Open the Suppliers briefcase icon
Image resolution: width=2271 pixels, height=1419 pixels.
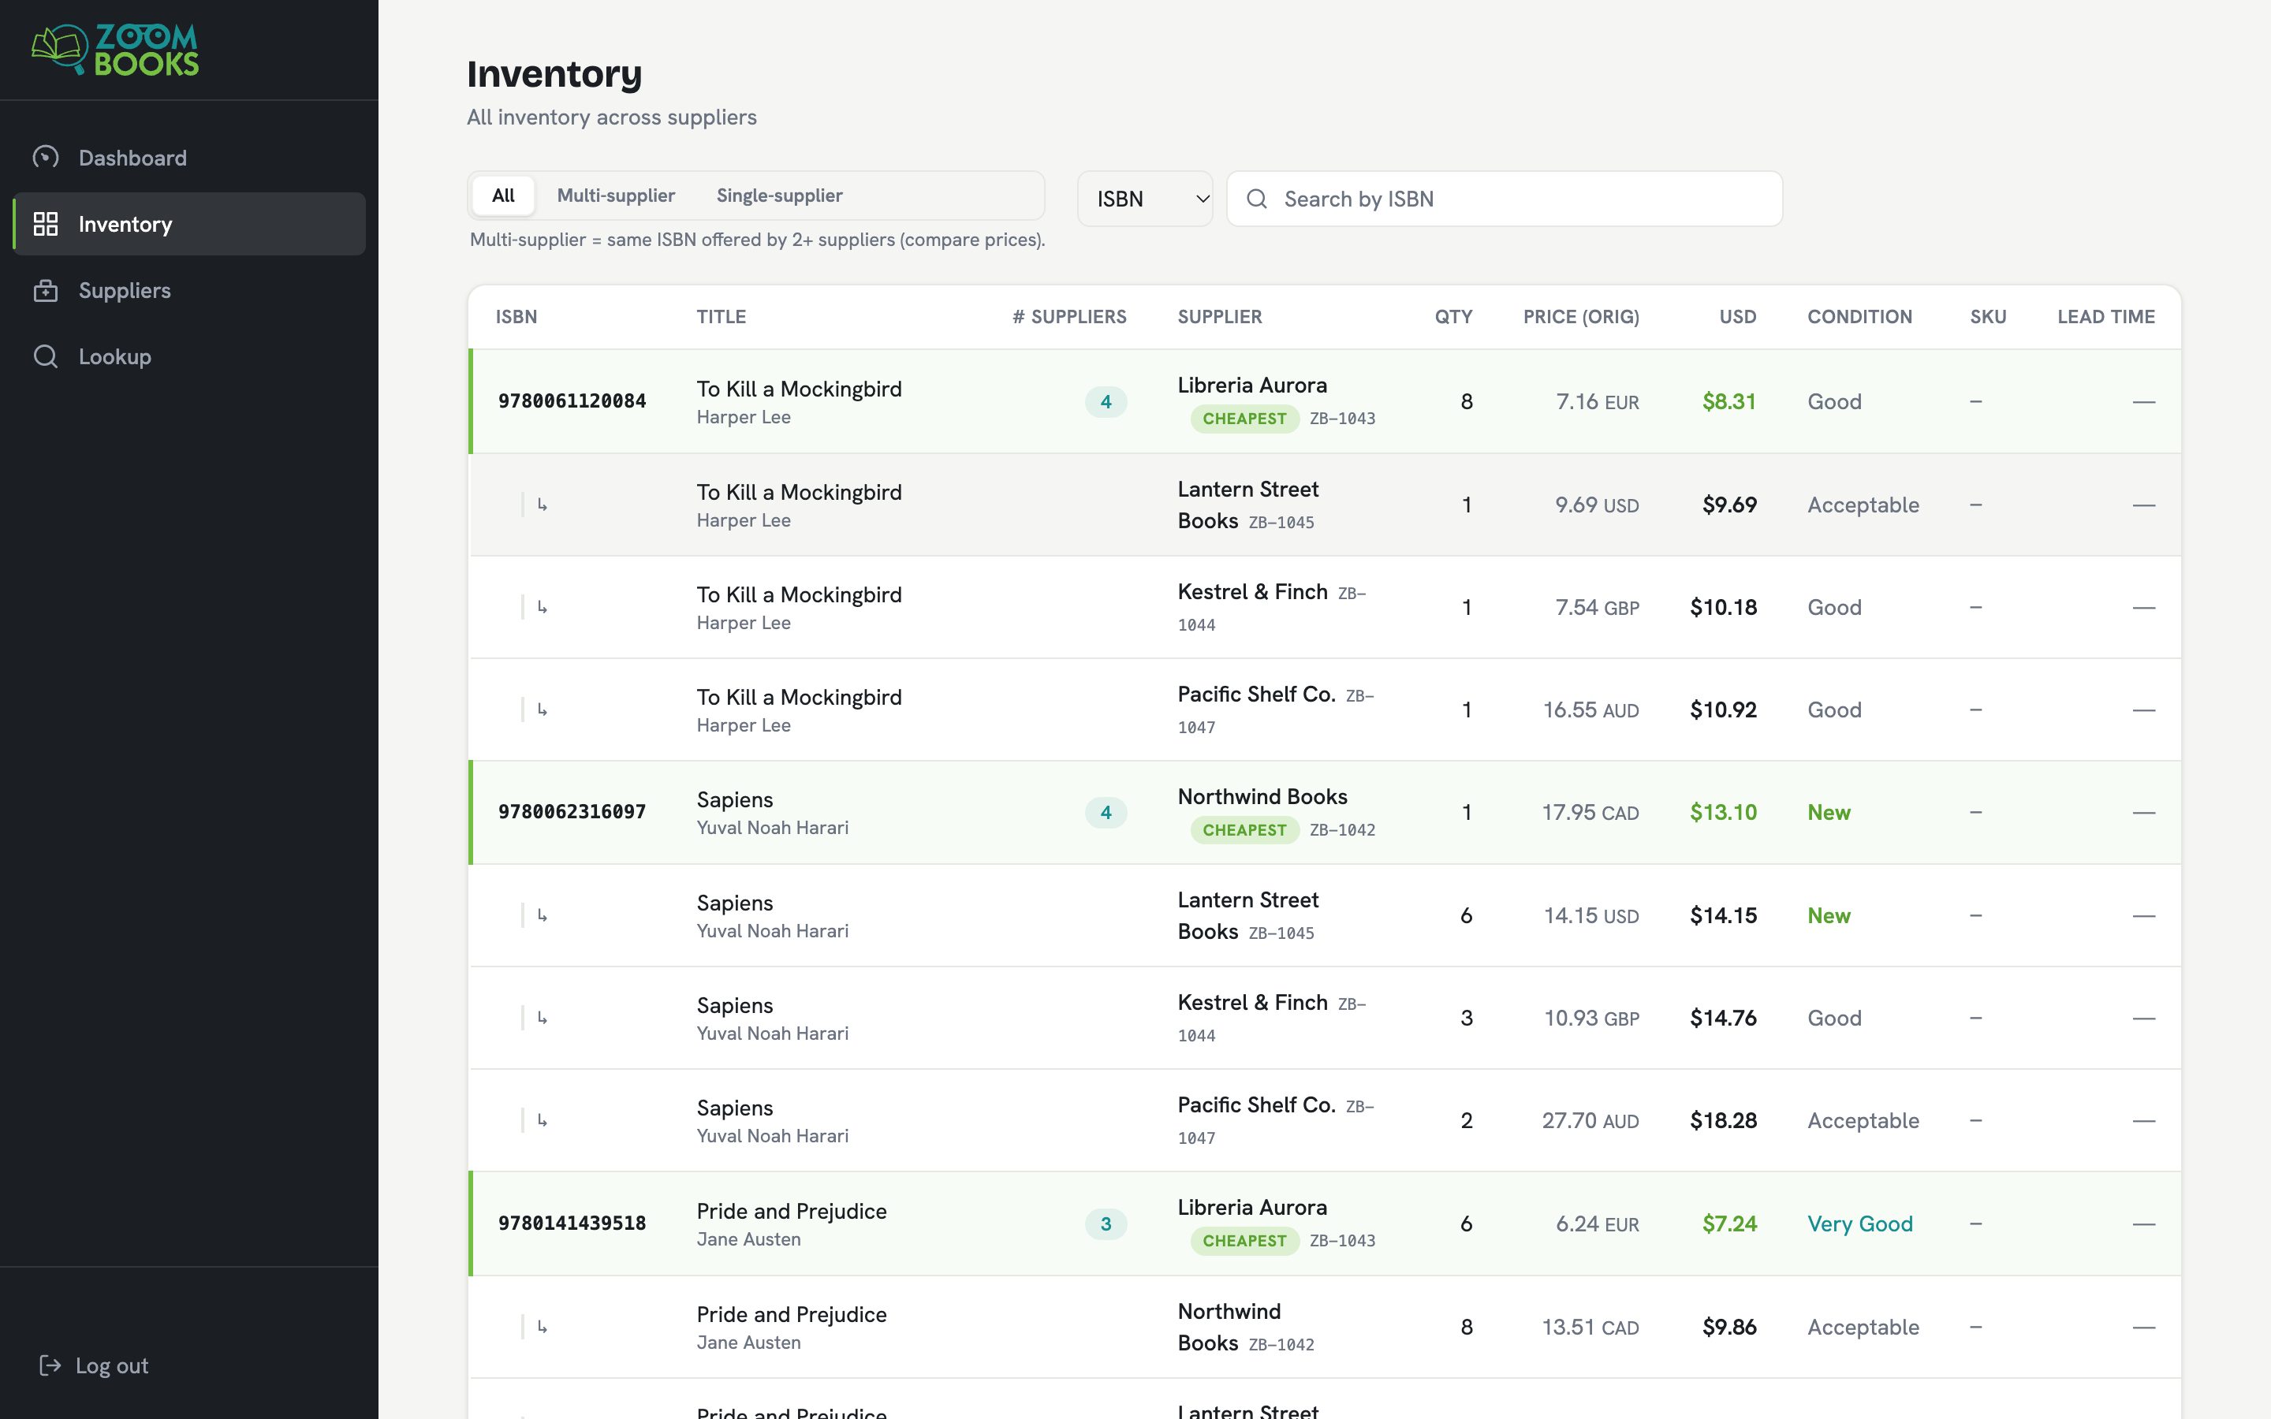(45, 290)
